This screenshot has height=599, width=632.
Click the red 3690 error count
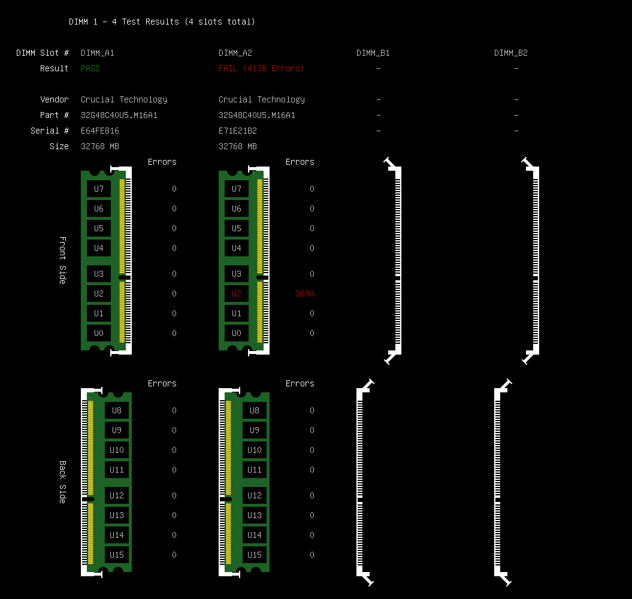pos(304,294)
